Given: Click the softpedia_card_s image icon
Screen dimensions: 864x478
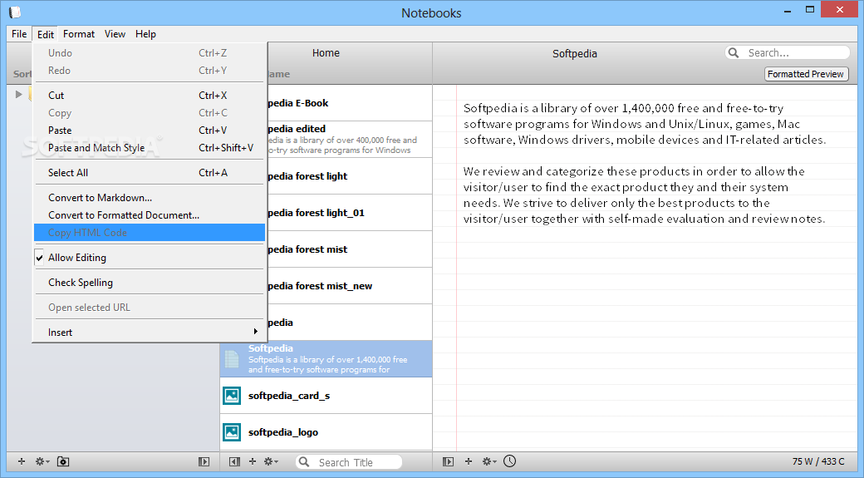Looking at the screenshot, I should 232,396.
